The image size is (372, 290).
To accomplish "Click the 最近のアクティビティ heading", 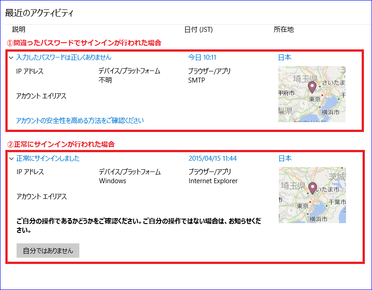I will [x=39, y=13].
